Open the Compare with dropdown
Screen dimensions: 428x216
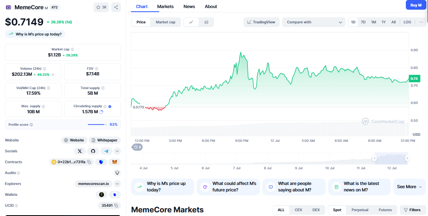[314, 22]
